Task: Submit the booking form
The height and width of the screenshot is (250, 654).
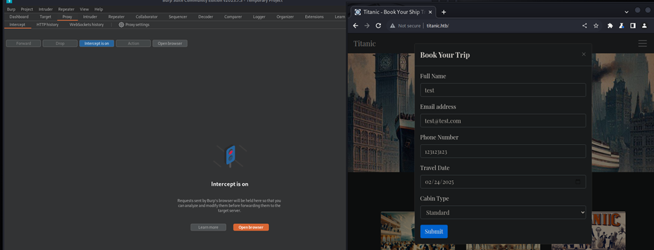Action: tap(434, 232)
